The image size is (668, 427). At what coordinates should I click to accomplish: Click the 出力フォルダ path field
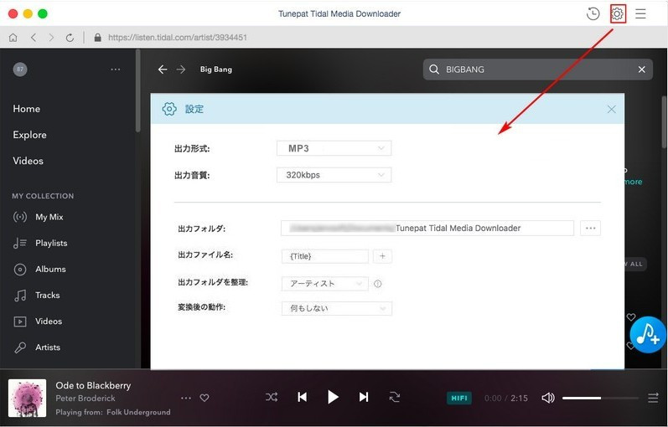tap(427, 229)
